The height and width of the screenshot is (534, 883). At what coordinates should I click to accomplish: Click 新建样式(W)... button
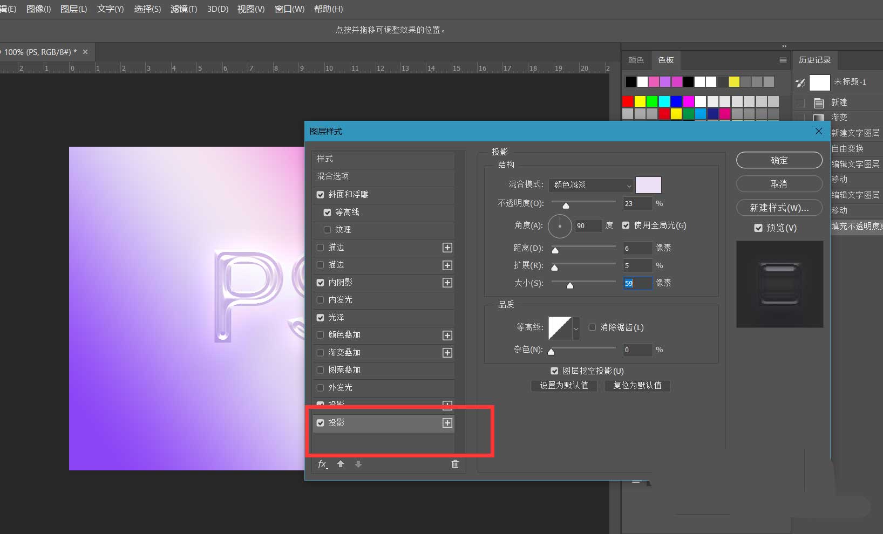click(x=779, y=208)
